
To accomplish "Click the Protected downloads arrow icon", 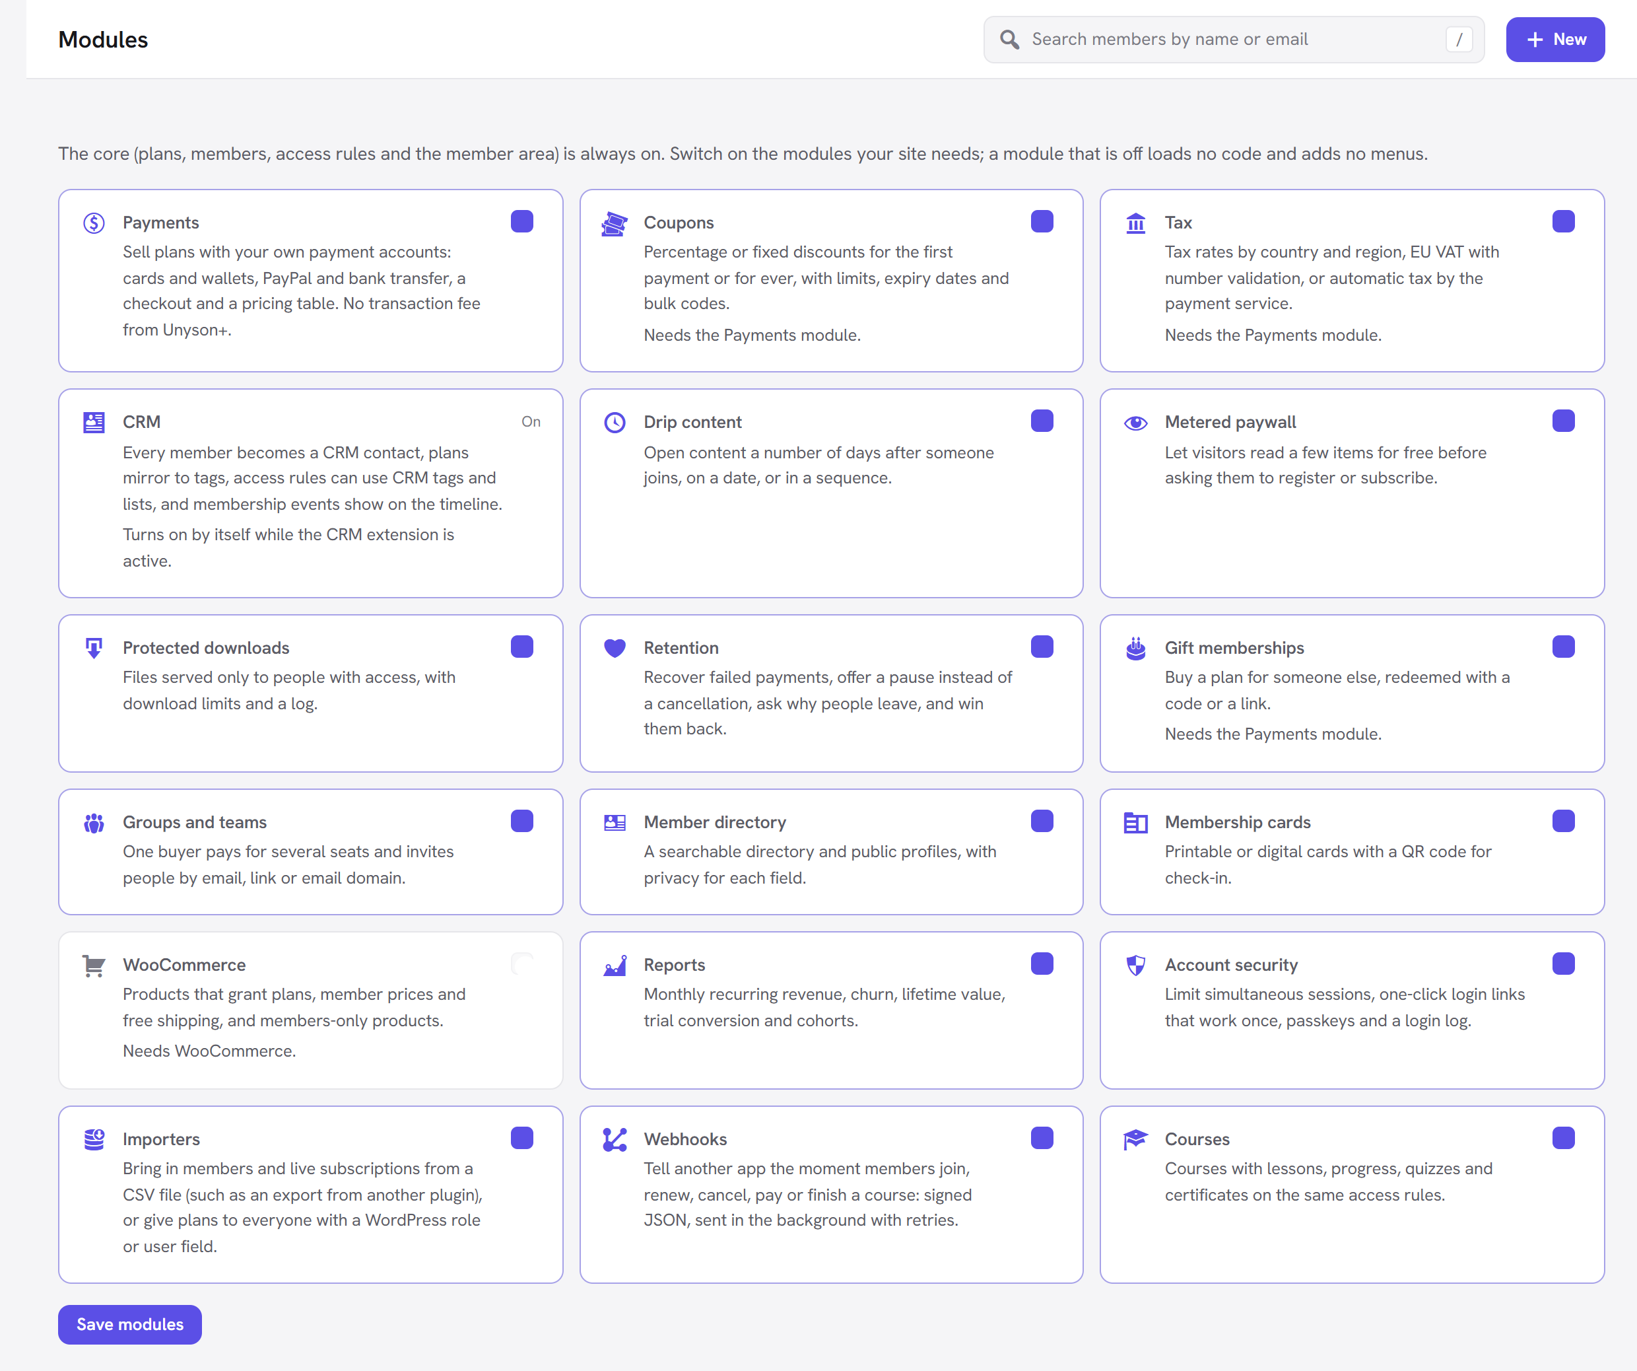I will (x=94, y=648).
